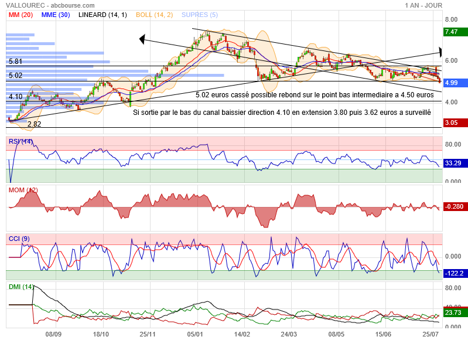Image resolution: width=468 pixels, height=340 pixels.
Task: Click the upward arrowhead at the chart's right edge
Action: [440, 52]
